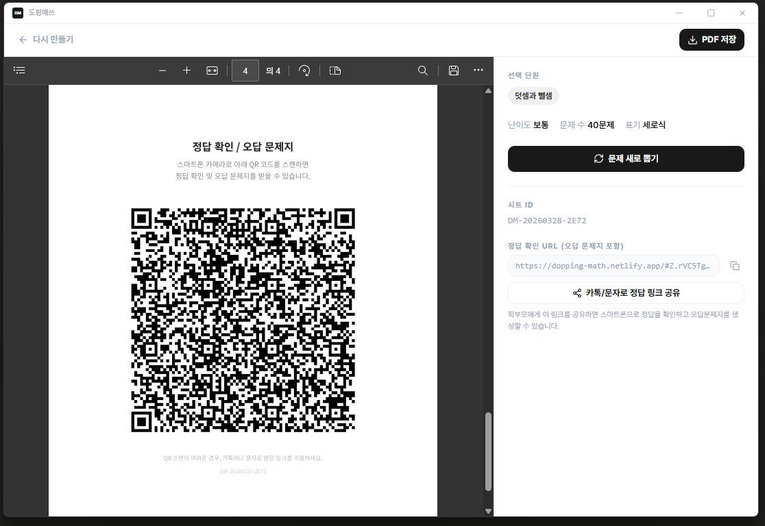Click the 선택 단원 label

[x=523, y=75]
